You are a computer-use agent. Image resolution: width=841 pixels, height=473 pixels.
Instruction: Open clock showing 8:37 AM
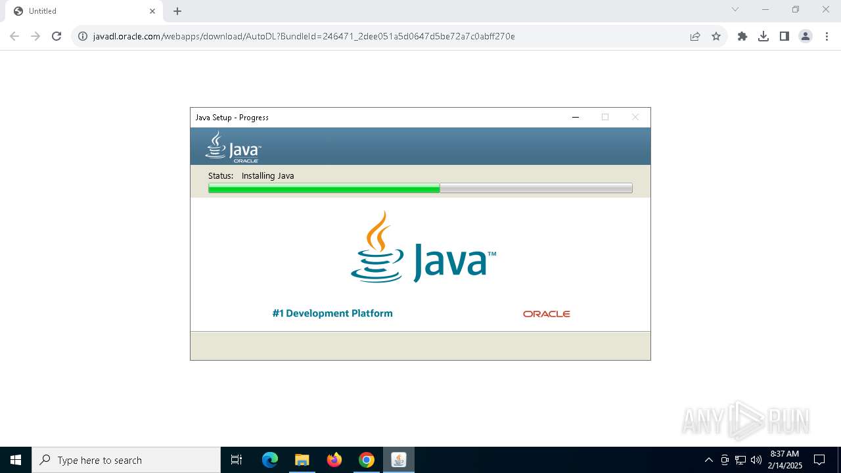click(x=784, y=460)
